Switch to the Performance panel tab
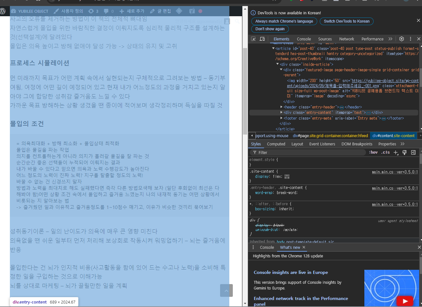 point(372,39)
